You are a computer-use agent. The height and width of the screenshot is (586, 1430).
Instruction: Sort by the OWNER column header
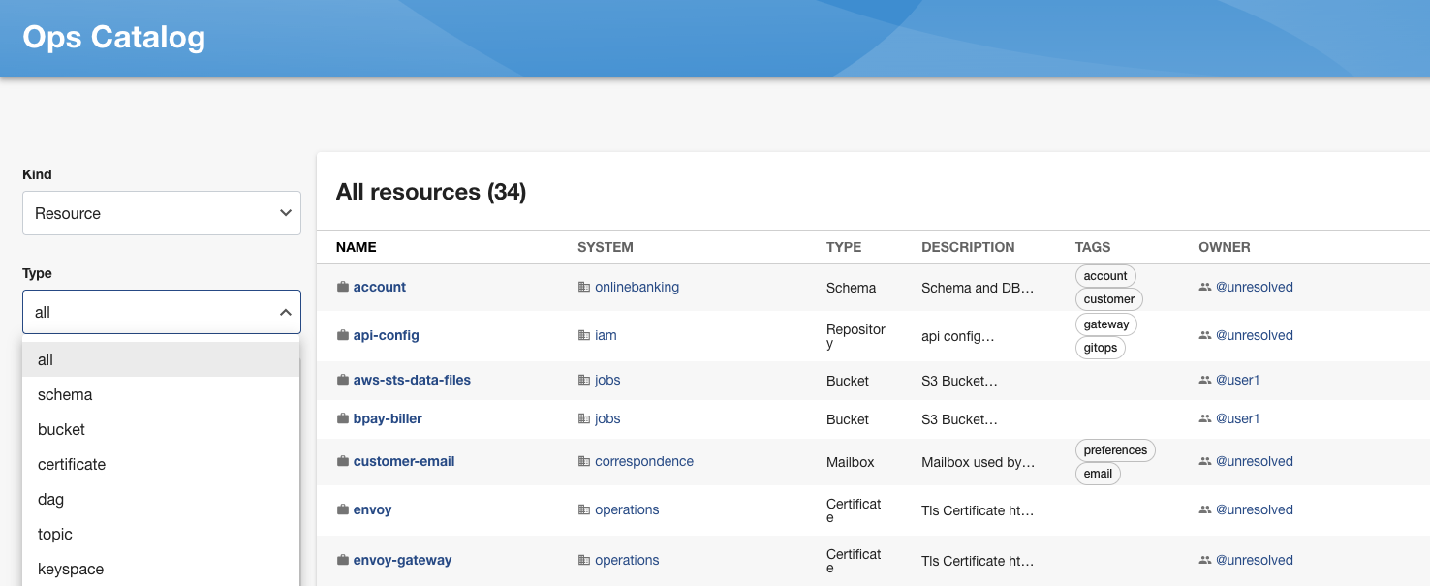pyautogui.click(x=1225, y=247)
